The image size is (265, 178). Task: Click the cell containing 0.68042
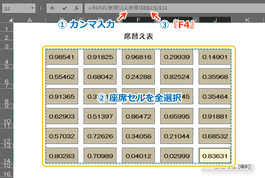point(100,77)
